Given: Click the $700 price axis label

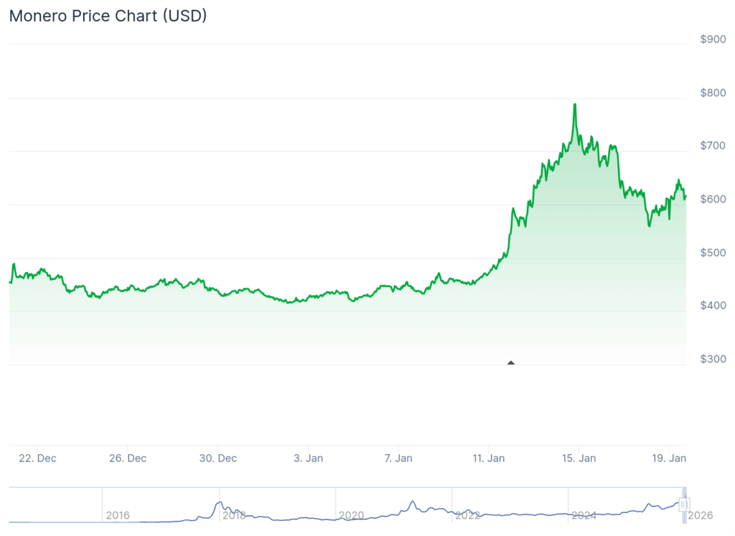Looking at the screenshot, I should 713,146.
